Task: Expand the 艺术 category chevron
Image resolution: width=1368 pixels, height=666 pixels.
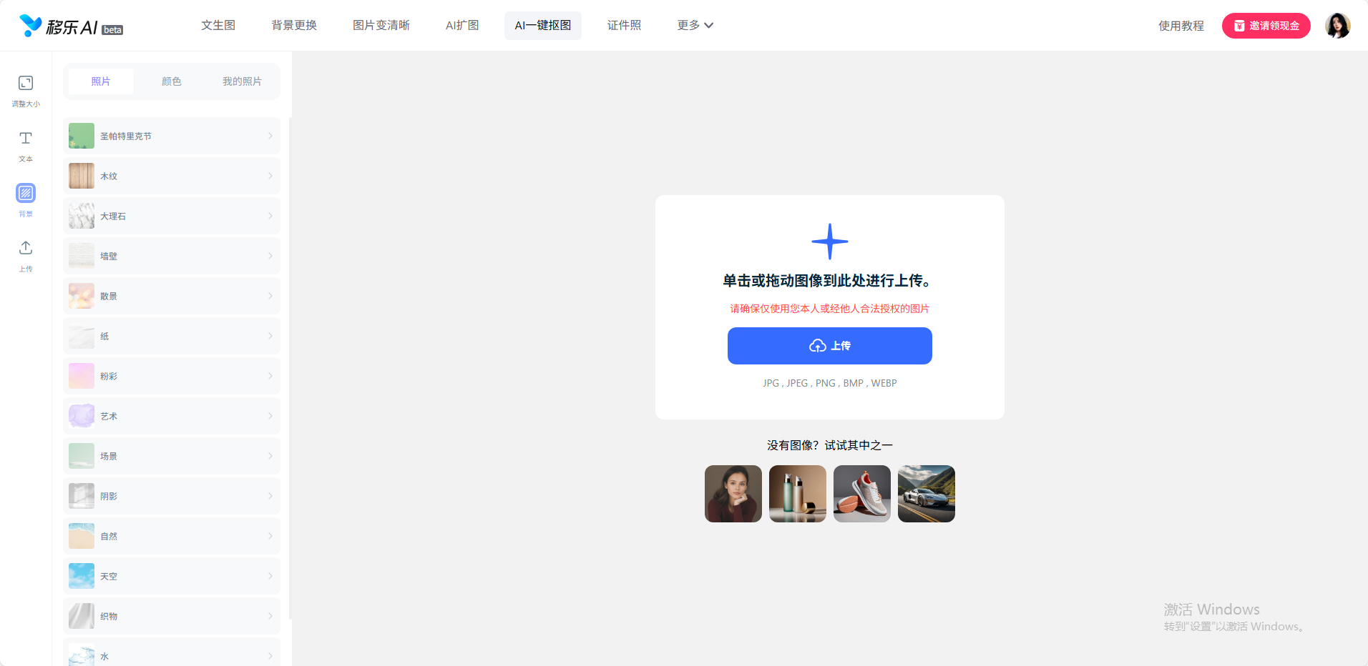Action: 270,416
